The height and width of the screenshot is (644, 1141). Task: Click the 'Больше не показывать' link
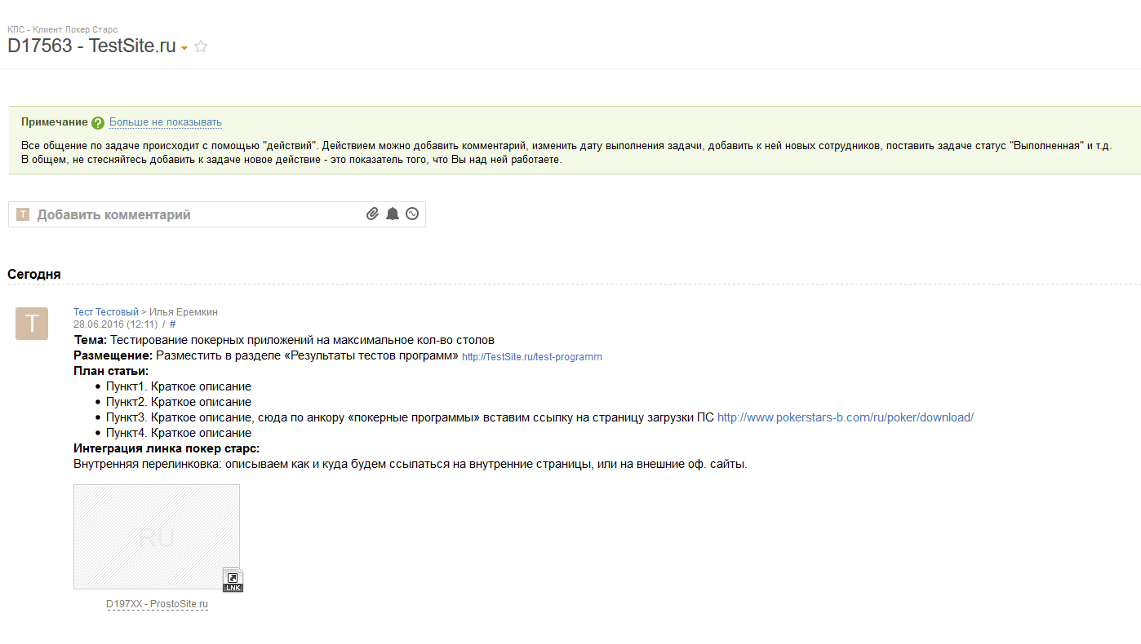[166, 122]
